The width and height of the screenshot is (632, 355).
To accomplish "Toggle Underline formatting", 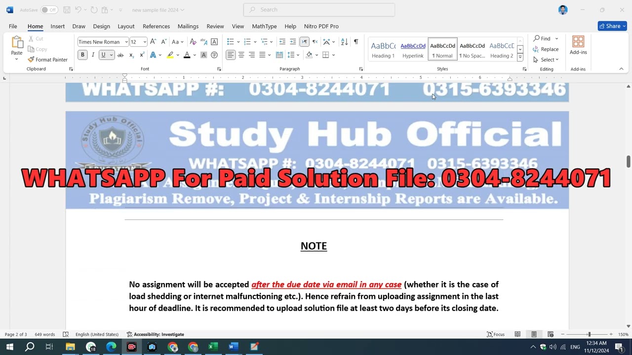I will 103,55.
